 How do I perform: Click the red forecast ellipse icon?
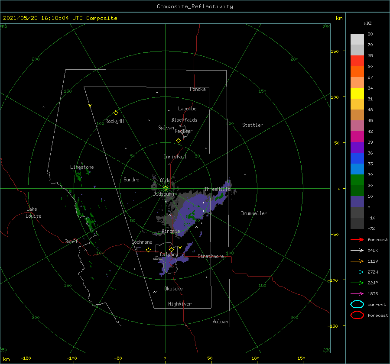357,315
